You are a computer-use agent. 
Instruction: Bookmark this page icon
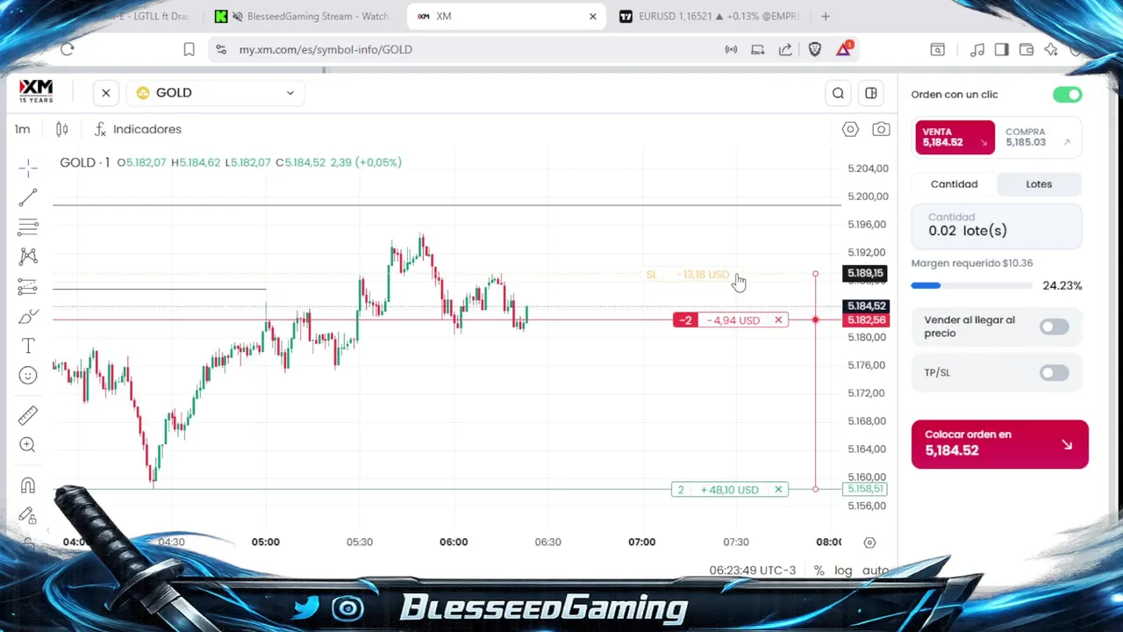(189, 49)
